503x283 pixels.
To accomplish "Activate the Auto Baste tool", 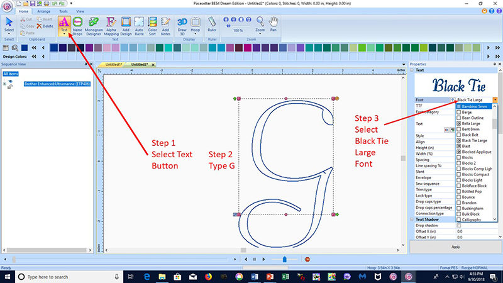I will (x=140, y=26).
